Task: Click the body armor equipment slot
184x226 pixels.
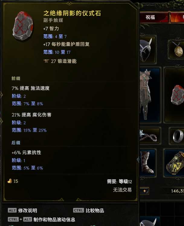Action: point(150,95)
